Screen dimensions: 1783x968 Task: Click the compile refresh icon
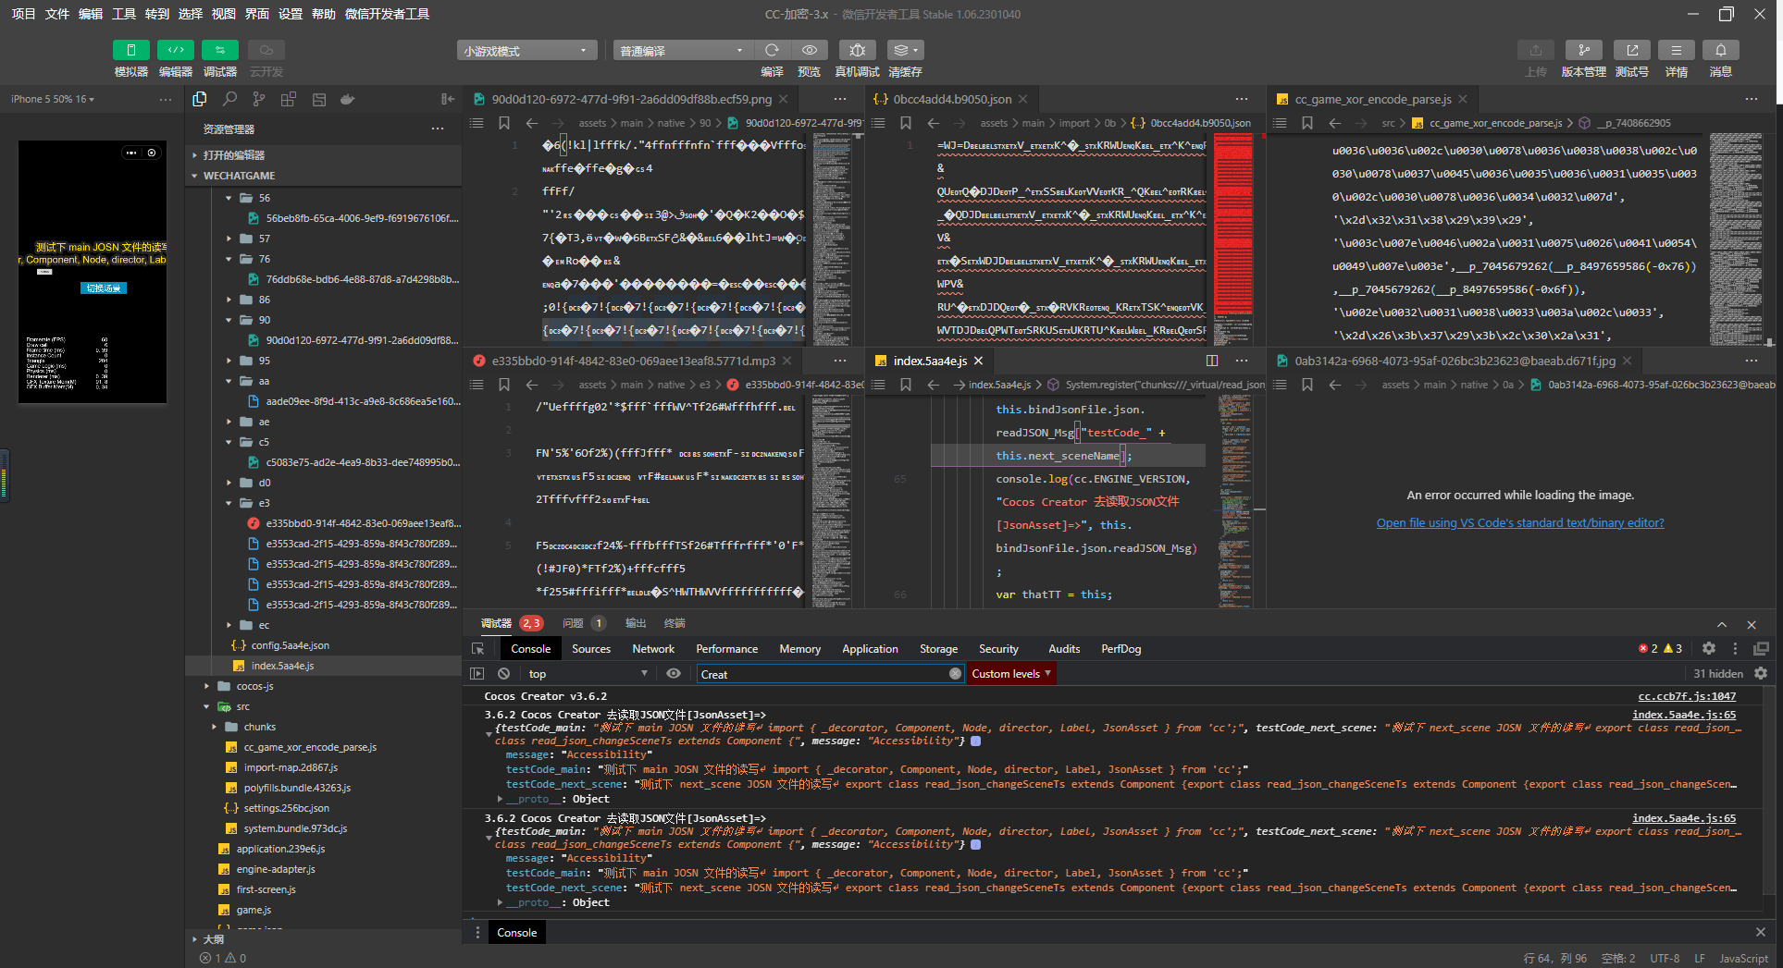coord(772,50)
